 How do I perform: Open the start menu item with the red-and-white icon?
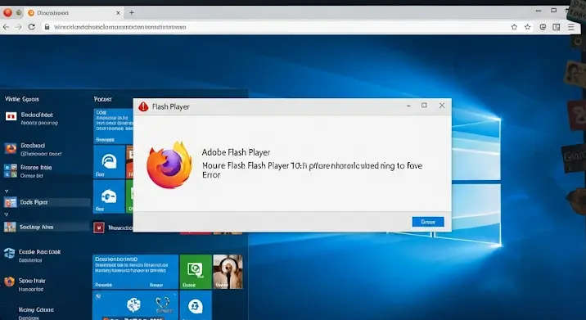coord(11,117)
